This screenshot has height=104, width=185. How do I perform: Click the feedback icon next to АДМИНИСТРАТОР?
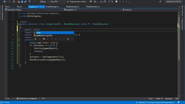tap(160, 2)
